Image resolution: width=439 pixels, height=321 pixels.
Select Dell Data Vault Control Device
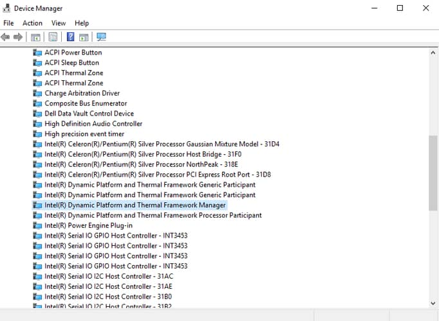pyautogui.click(x=89, y=114)
